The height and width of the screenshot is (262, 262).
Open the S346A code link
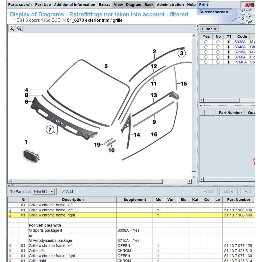click(240, 47)
